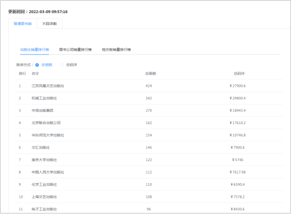Open the 出版社销量排行榜 tab
Viewport: 291px width, 214px height.
pyautogui.click(x=35, y=50)
